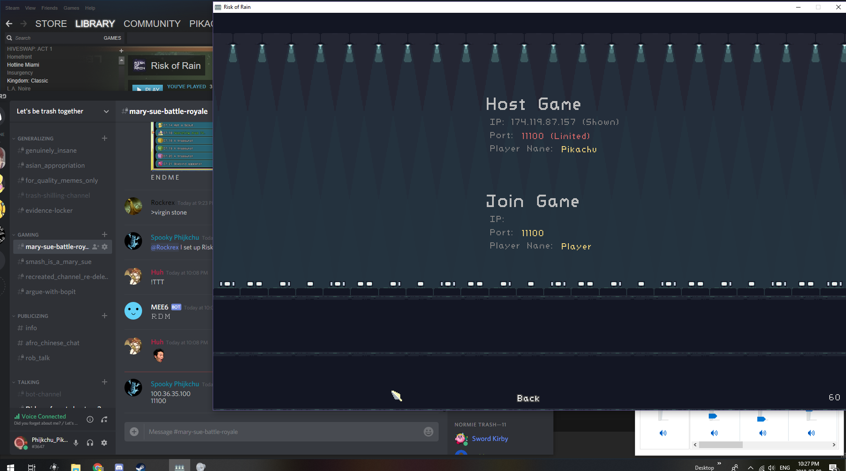Open the Games menu in Steam

pyautogui.click(x=71, y=8)
